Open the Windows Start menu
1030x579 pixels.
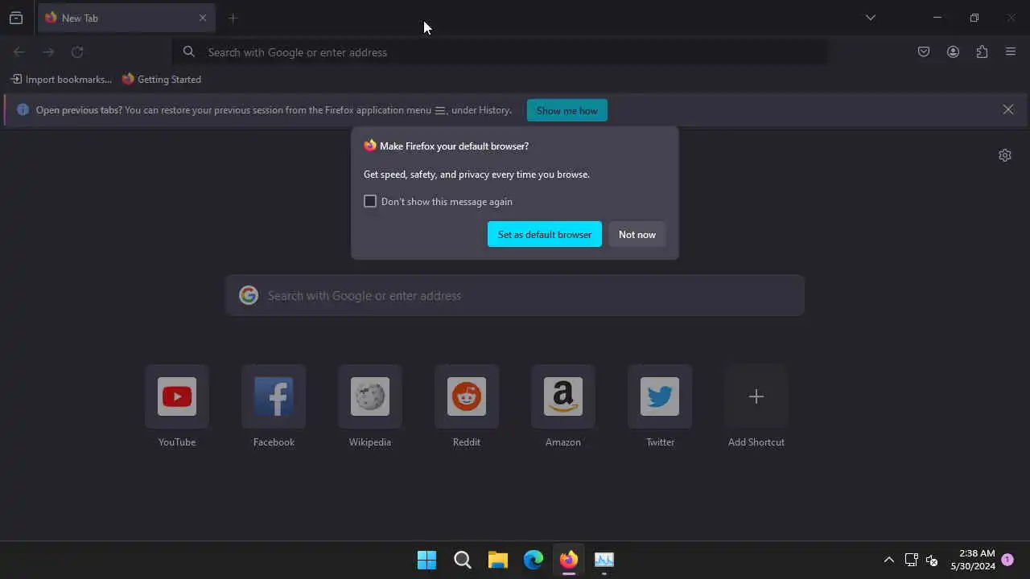click(x=427, y=560)
